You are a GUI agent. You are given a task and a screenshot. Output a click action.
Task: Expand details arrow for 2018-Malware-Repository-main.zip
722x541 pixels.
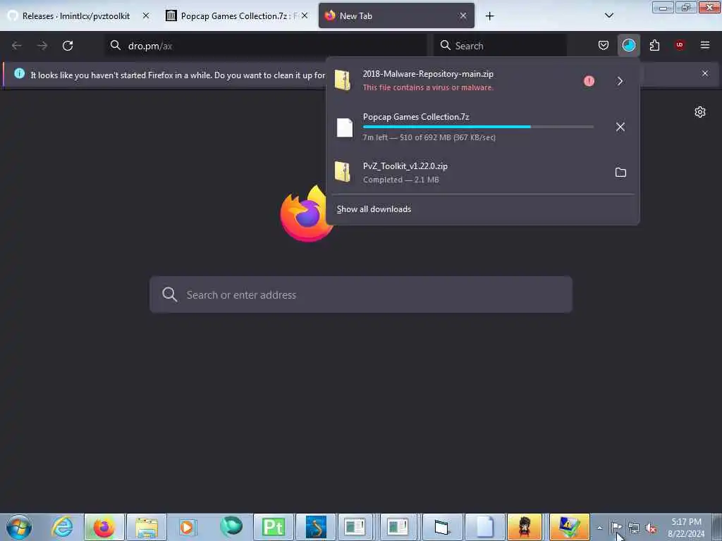tap(620, 81)
